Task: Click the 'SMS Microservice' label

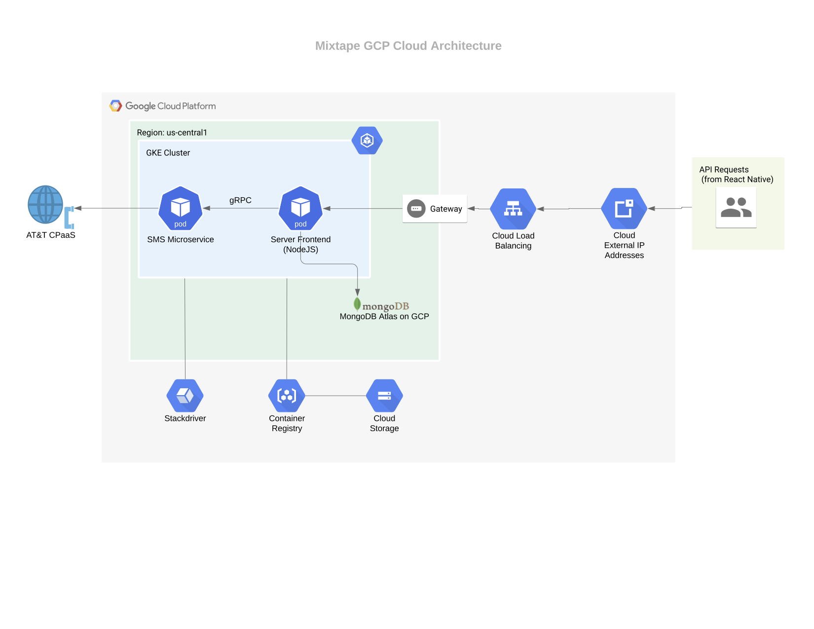Action: pyautogui.click(x=181, y=239)
